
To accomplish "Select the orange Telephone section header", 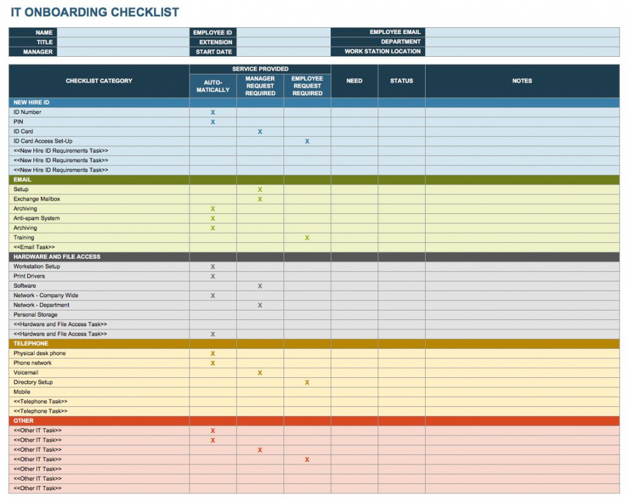I will point(32,344).
